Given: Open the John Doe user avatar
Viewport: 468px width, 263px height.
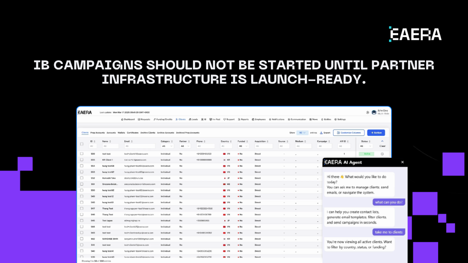Looking at the screenshot, I should 374,113.
